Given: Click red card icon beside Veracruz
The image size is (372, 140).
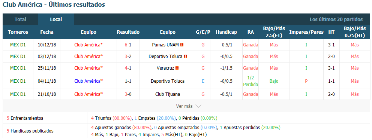Looking at the screenshot, I should pyautogui.click(x=177, y=68).
